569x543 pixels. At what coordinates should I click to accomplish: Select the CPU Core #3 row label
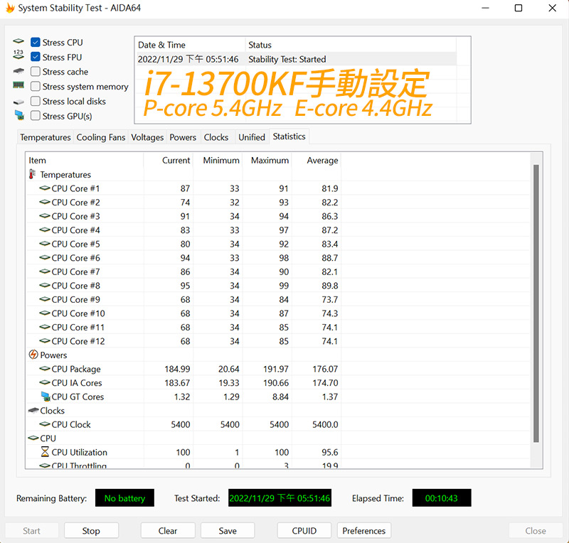75,216
